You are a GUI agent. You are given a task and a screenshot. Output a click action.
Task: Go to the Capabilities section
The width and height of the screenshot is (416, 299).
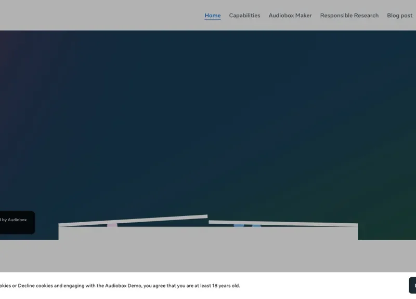(x=244, y=16)
